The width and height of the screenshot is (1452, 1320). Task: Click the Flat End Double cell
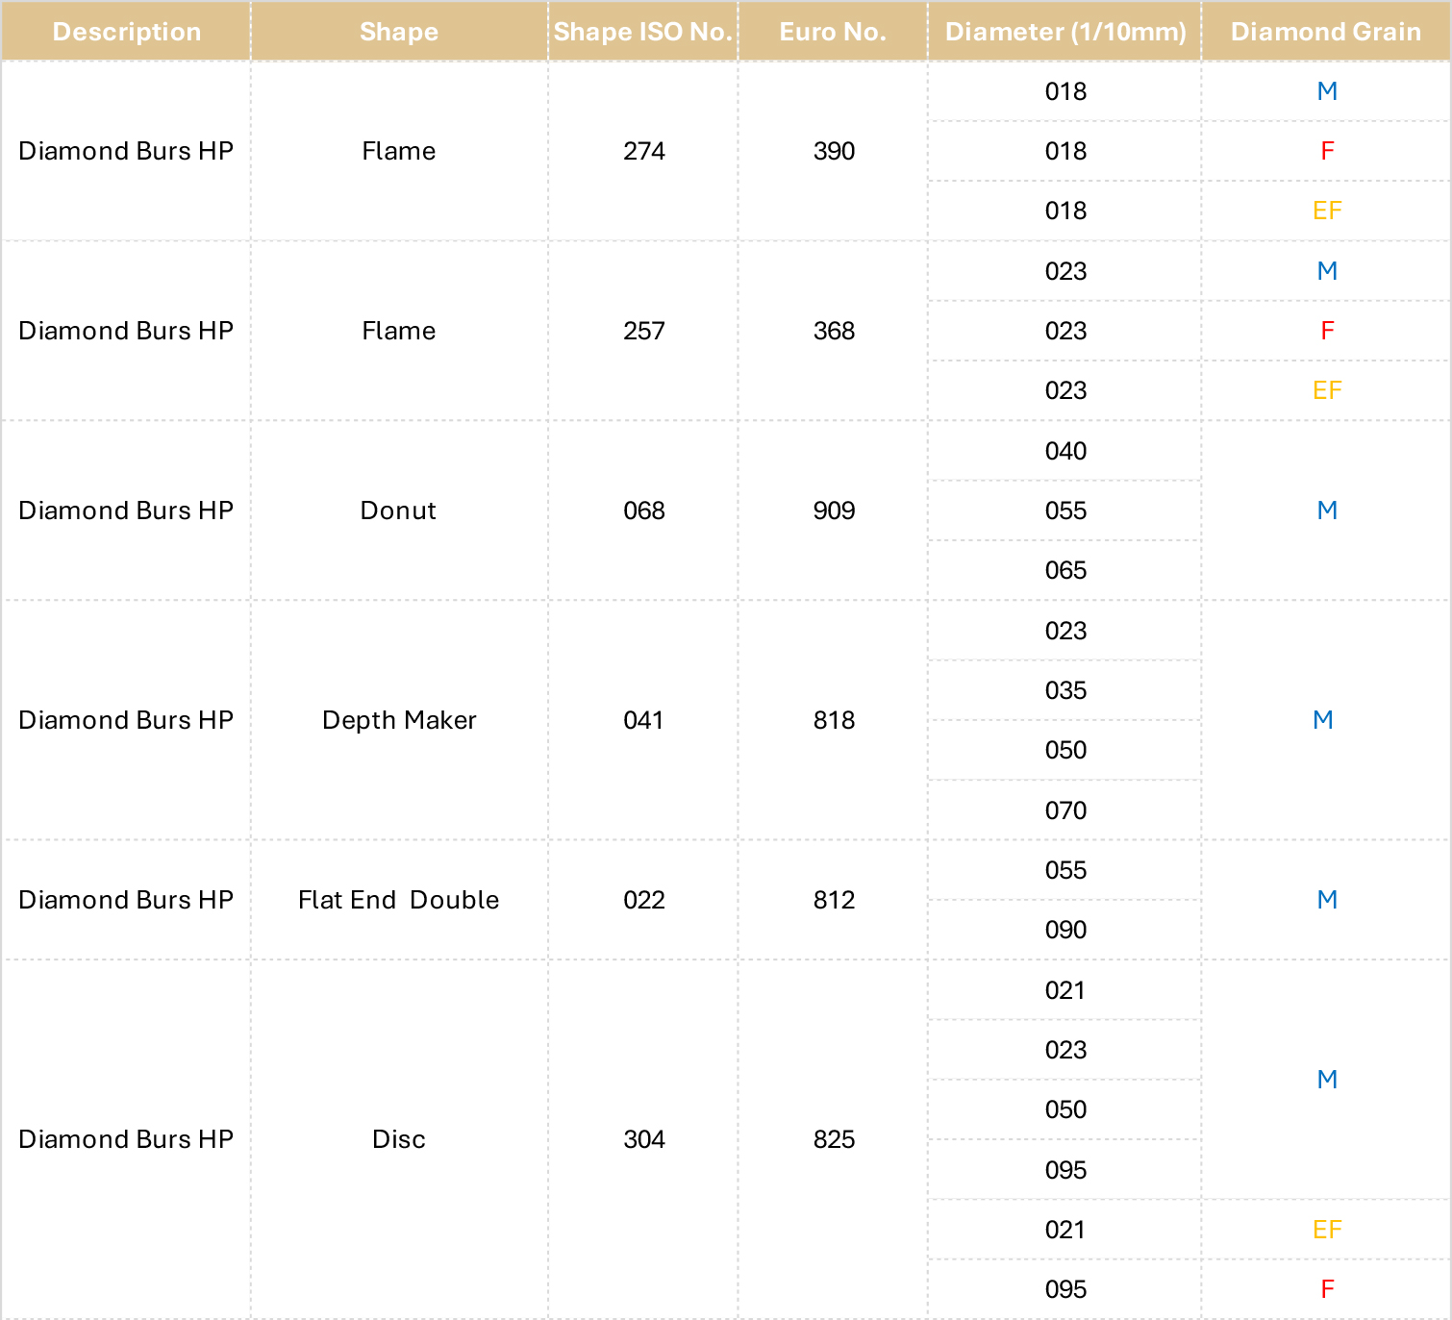click(399, 900)
